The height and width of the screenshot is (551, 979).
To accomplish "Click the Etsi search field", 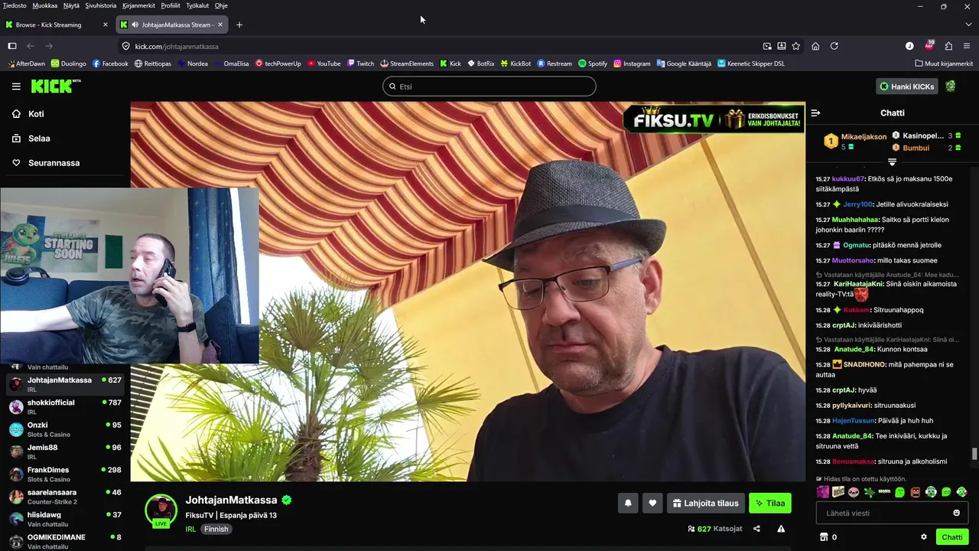I will (x=489, y=86).
